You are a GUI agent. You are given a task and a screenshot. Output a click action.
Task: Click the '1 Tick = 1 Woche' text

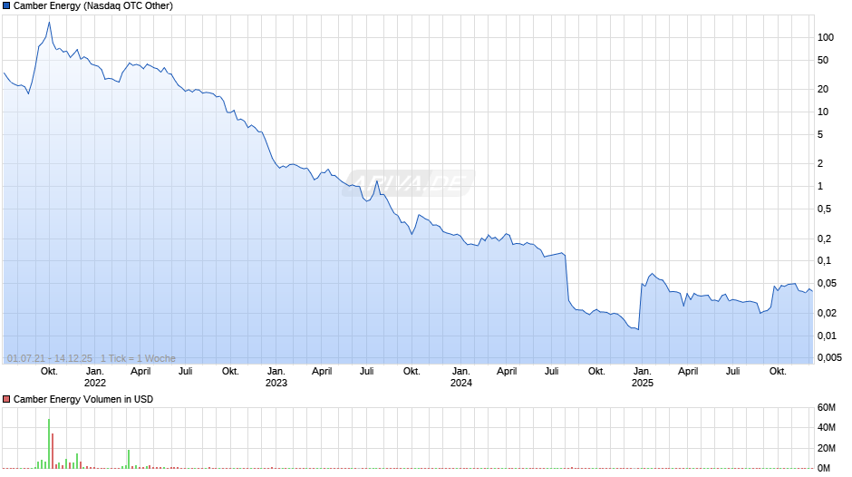click(x=138, y=358)
